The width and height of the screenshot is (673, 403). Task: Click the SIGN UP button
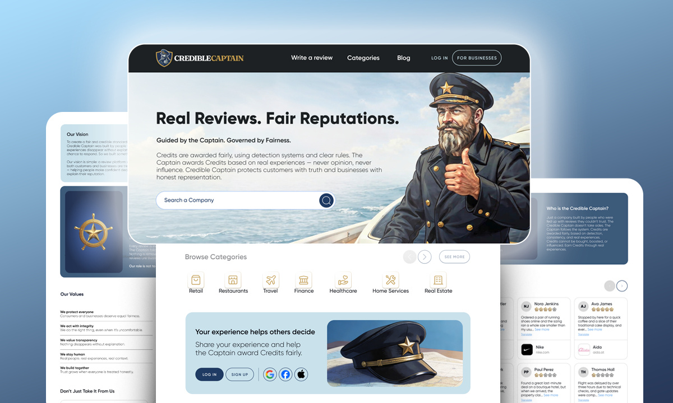pyautogui.click(x=239, y=374)
